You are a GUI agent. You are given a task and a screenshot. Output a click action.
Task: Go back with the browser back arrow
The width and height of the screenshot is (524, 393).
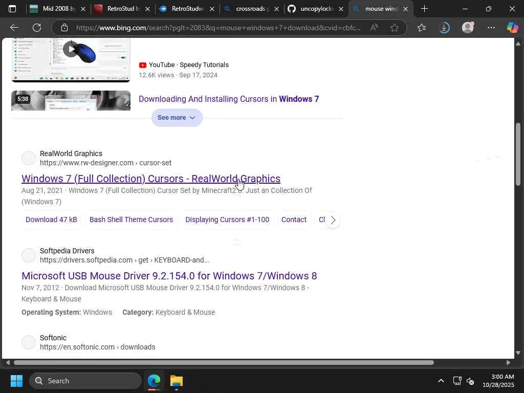tap(14, 28)
